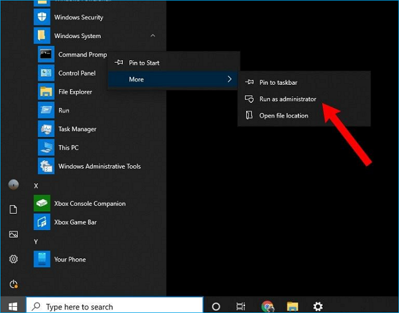Click the Power button in Start sidebar
Screen dimensions: 399x313
14,284
